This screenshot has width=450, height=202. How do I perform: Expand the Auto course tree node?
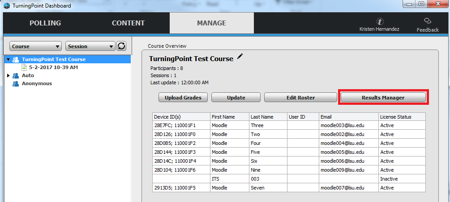click(8, 76)
